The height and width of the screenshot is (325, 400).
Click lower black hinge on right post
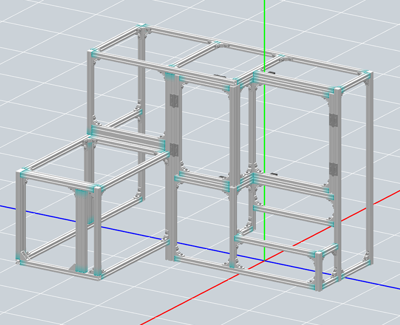click(332, 168)
